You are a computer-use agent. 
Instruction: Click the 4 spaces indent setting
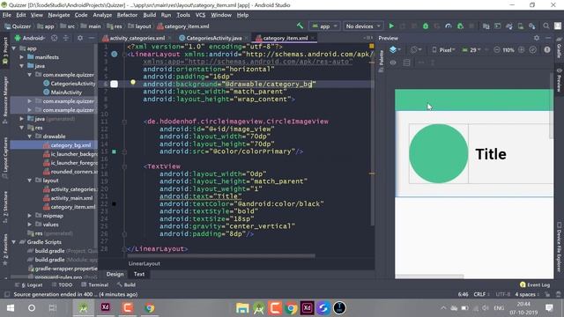[527, 294]
